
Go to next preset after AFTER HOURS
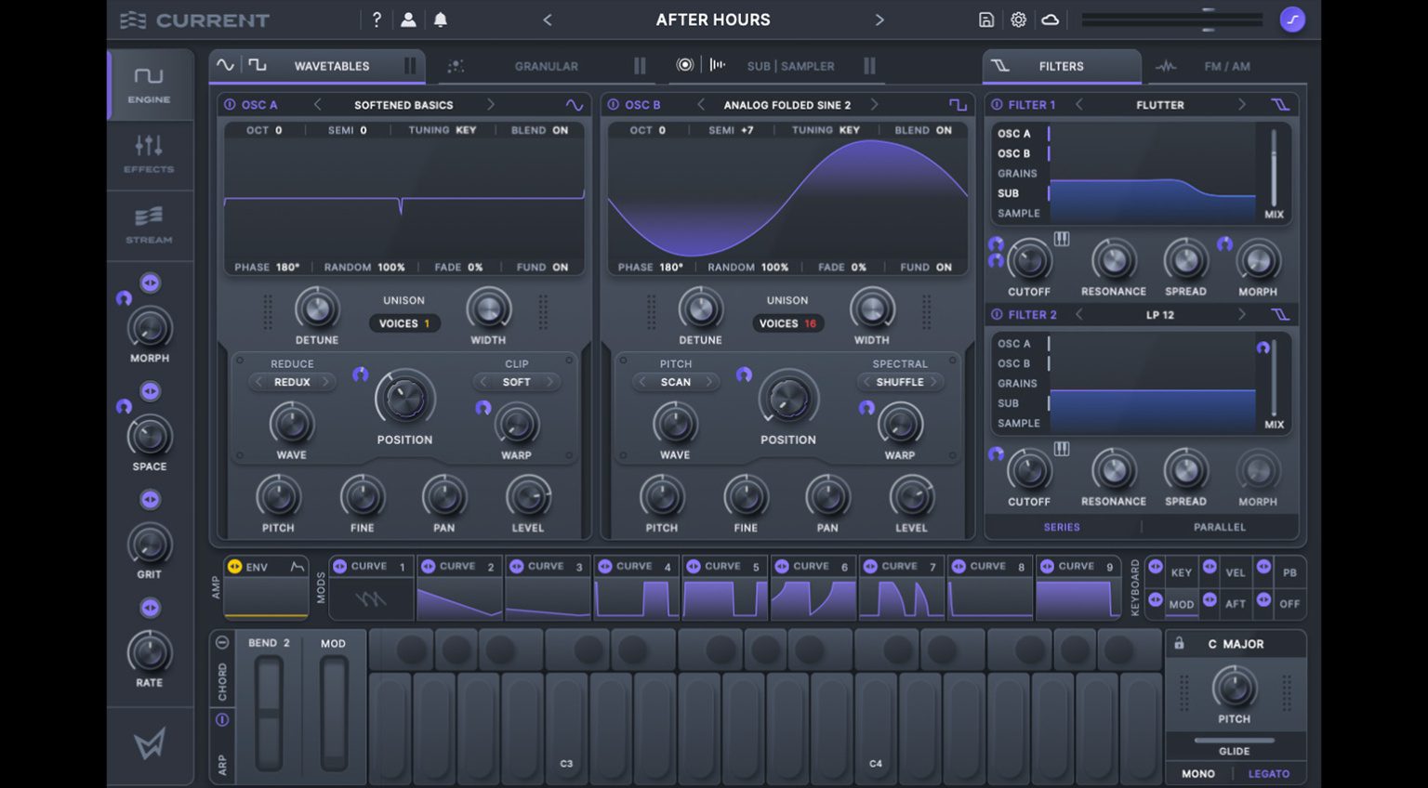(x=879, y=20)
